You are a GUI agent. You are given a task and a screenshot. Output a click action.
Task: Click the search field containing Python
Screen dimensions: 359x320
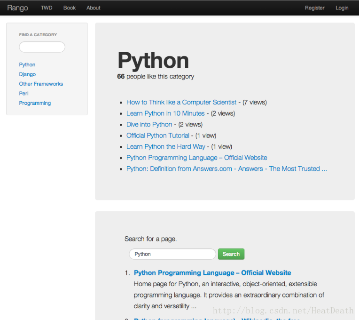pyautogui.click(x=172, y=254)
